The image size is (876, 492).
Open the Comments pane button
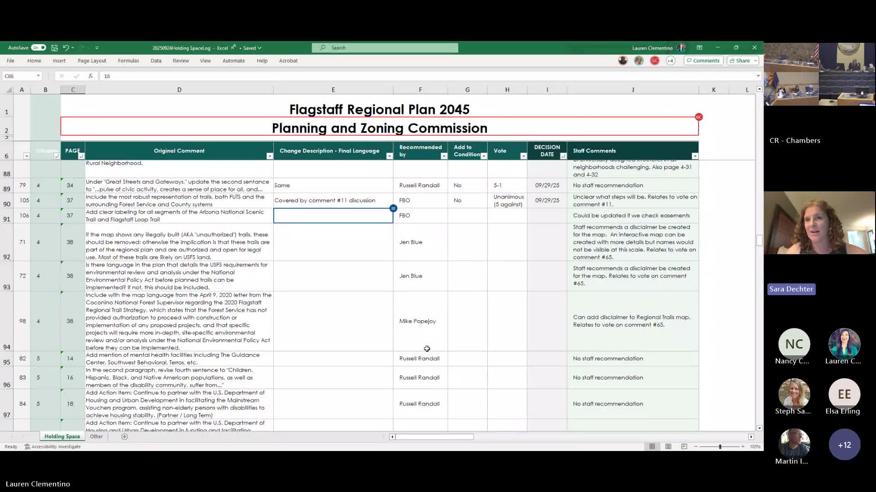pos(703,61)
